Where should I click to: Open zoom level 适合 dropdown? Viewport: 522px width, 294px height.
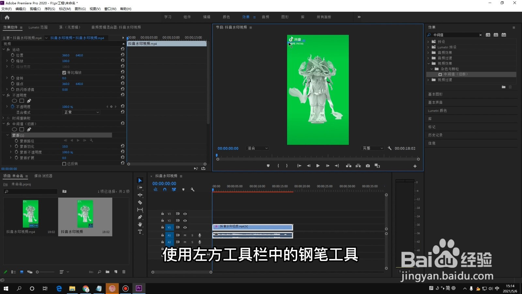point(257,148)
